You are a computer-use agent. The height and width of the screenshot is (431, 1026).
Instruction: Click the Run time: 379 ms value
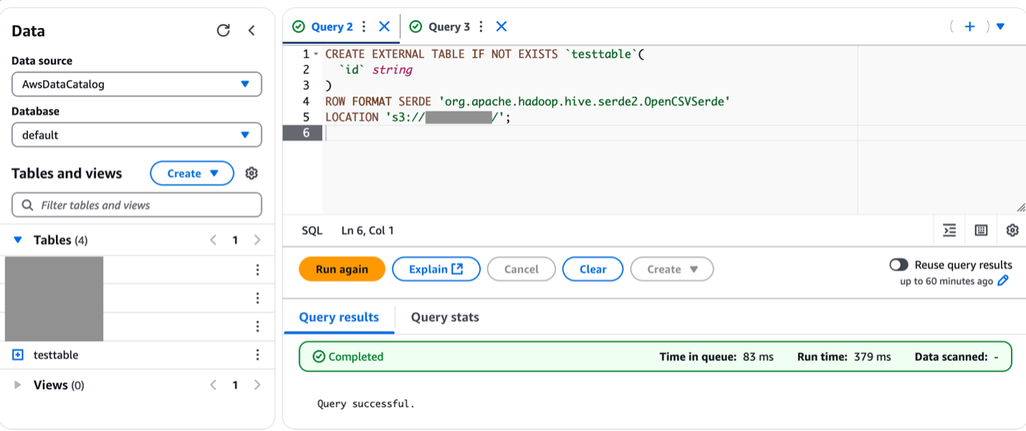[844, 356]
